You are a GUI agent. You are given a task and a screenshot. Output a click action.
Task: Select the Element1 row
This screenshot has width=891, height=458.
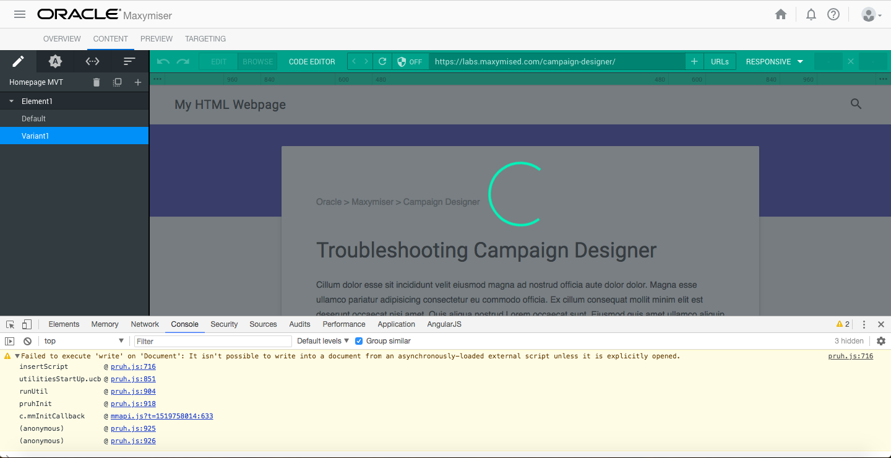pos(74,101)
